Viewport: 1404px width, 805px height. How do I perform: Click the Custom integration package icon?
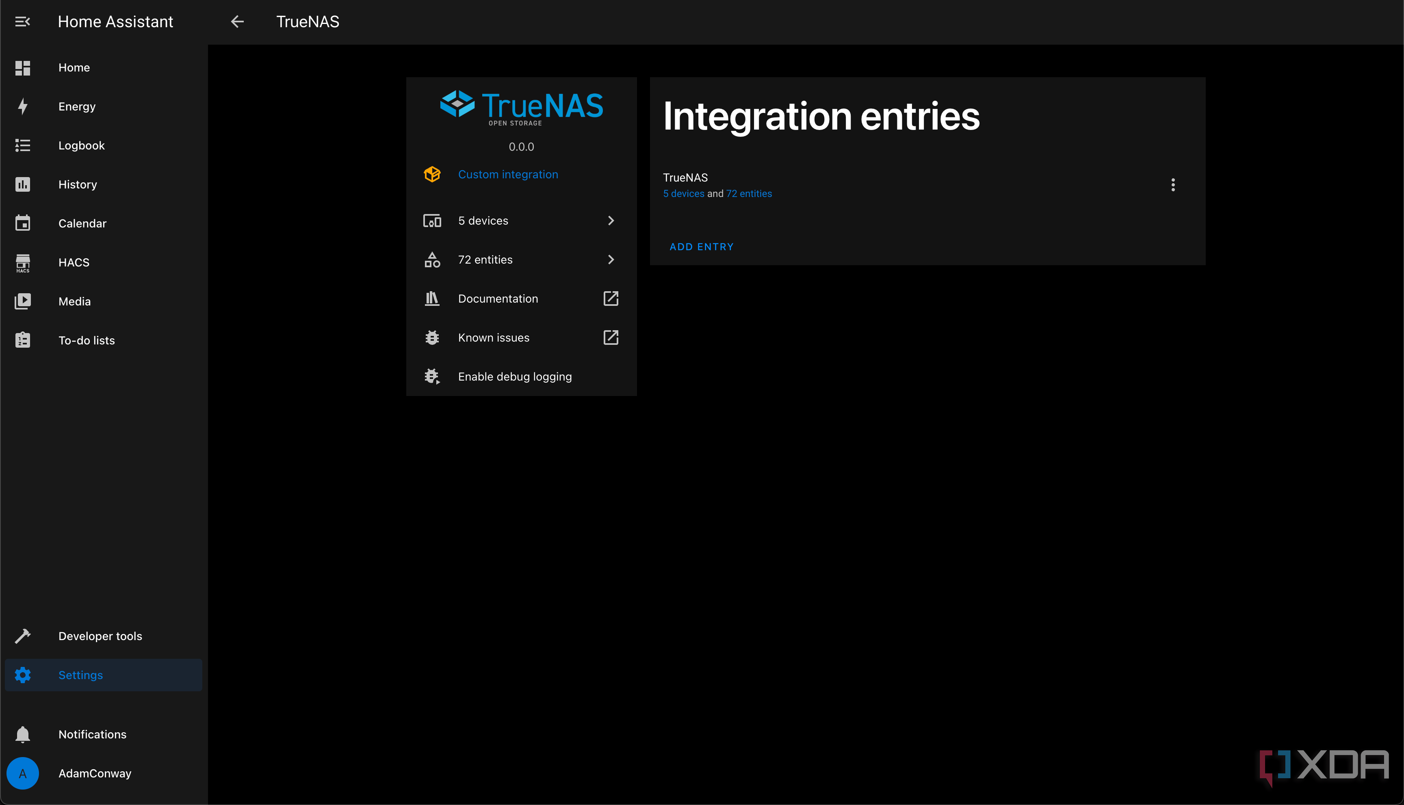click(432, 174)
